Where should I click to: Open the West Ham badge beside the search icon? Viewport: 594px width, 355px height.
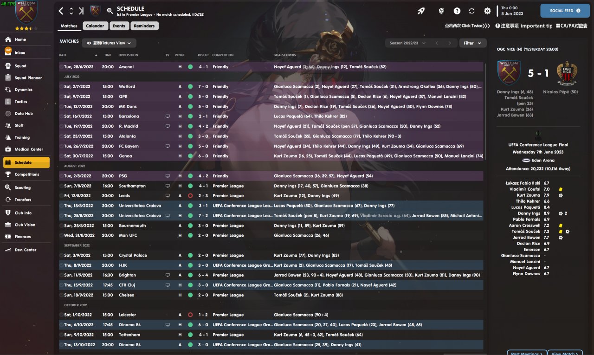point(96,11)
